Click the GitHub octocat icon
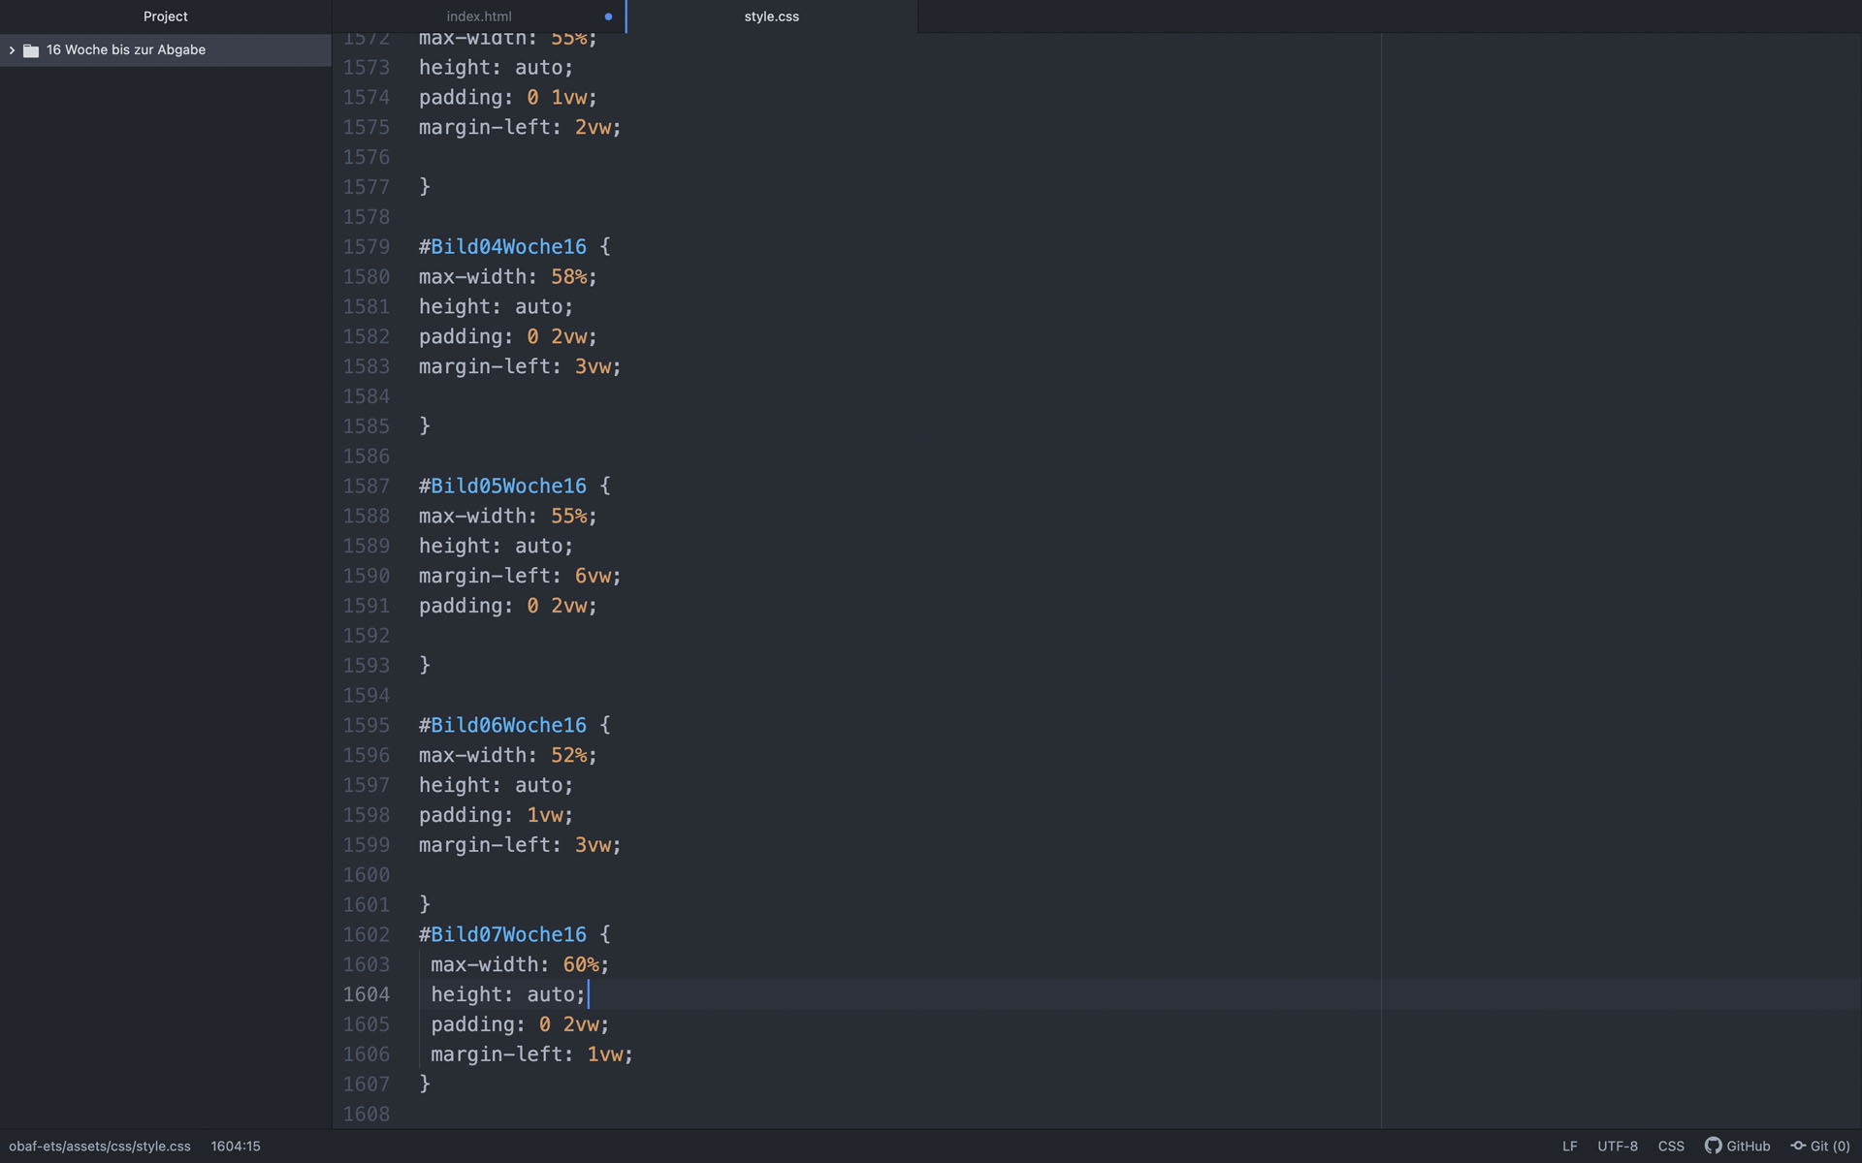The height and width of the screenshot is (1163, 1862). pos(1713,1146)
